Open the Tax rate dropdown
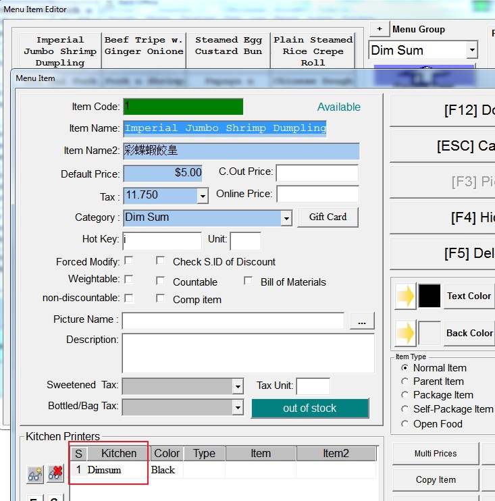Viewport: 495px width, 501px height. point(203,196)
